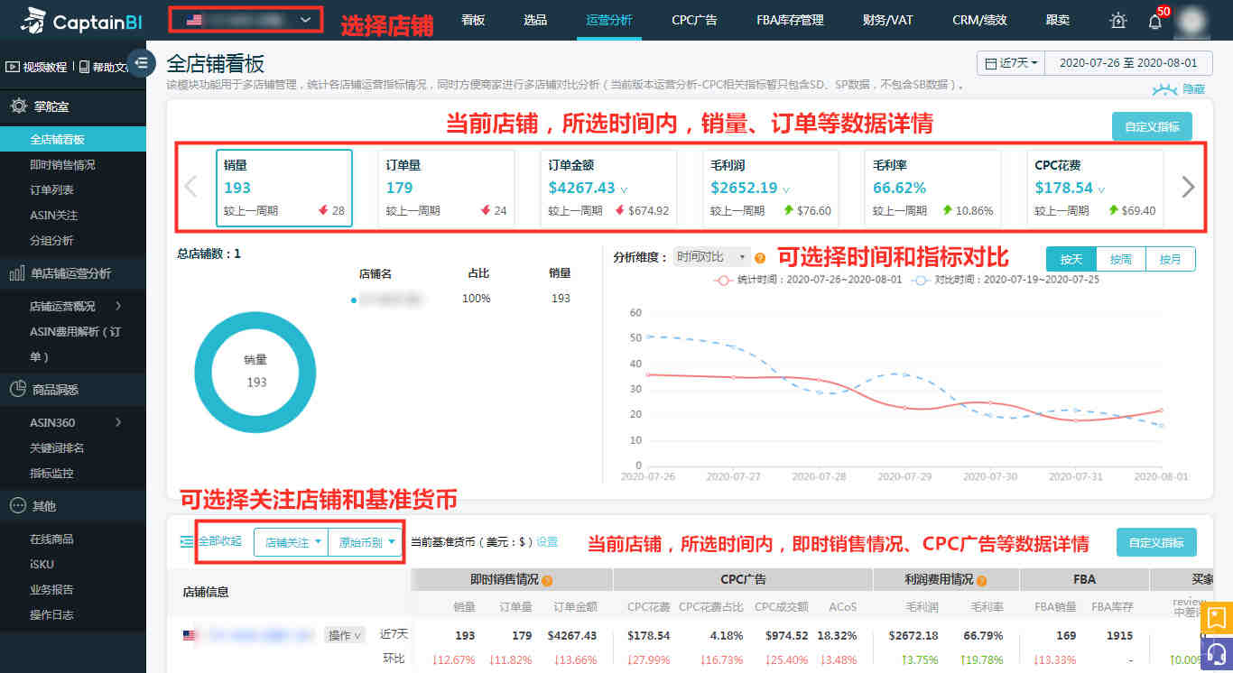The image size is (1233, 673).
Task: Click the alarm siren icon in header
Action: [x=1118, y=21]
